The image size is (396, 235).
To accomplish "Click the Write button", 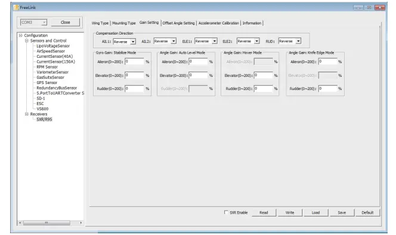I will (x=290, y=213).
